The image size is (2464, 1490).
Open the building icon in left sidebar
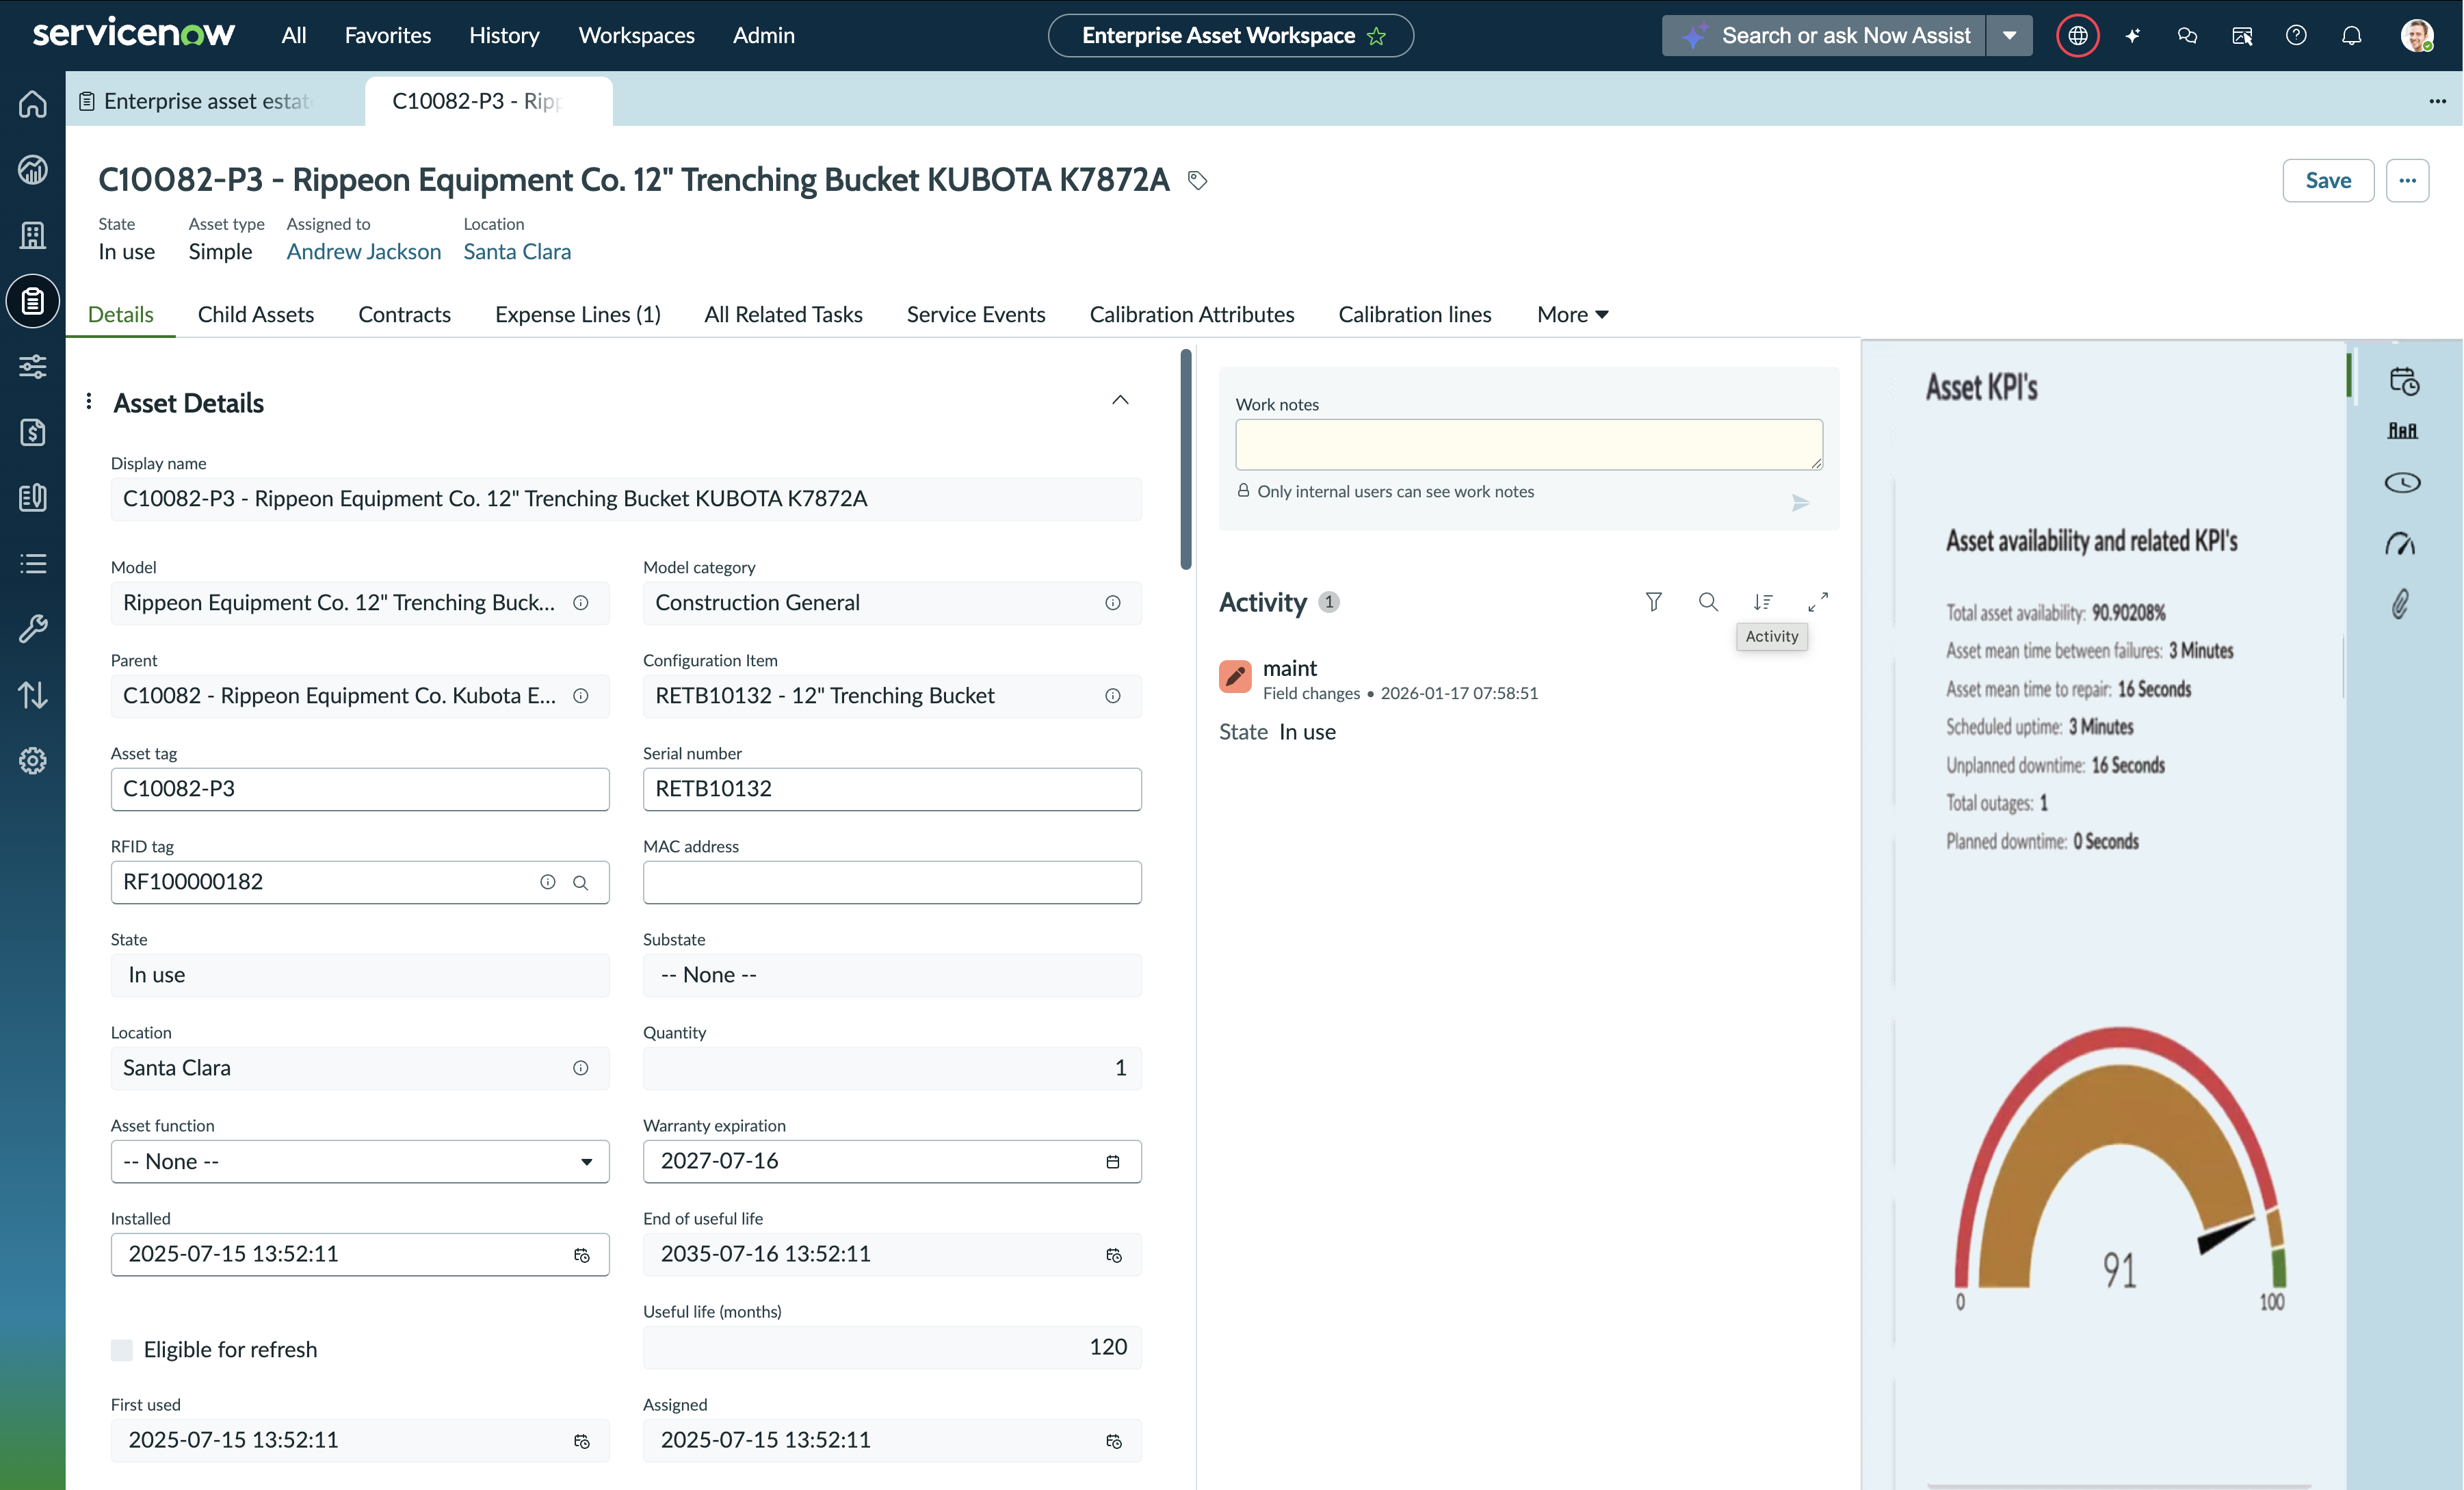point(33,235)
